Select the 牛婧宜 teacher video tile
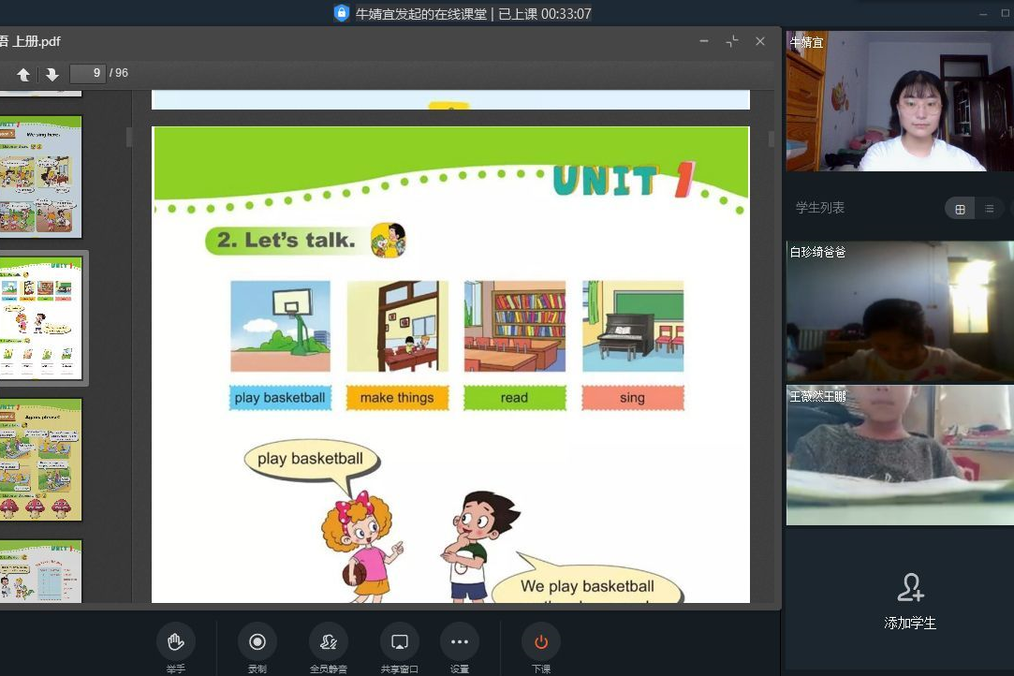The height and width of the screenshot is (676, 1014). pyautogui.click(x=900, y=101)
